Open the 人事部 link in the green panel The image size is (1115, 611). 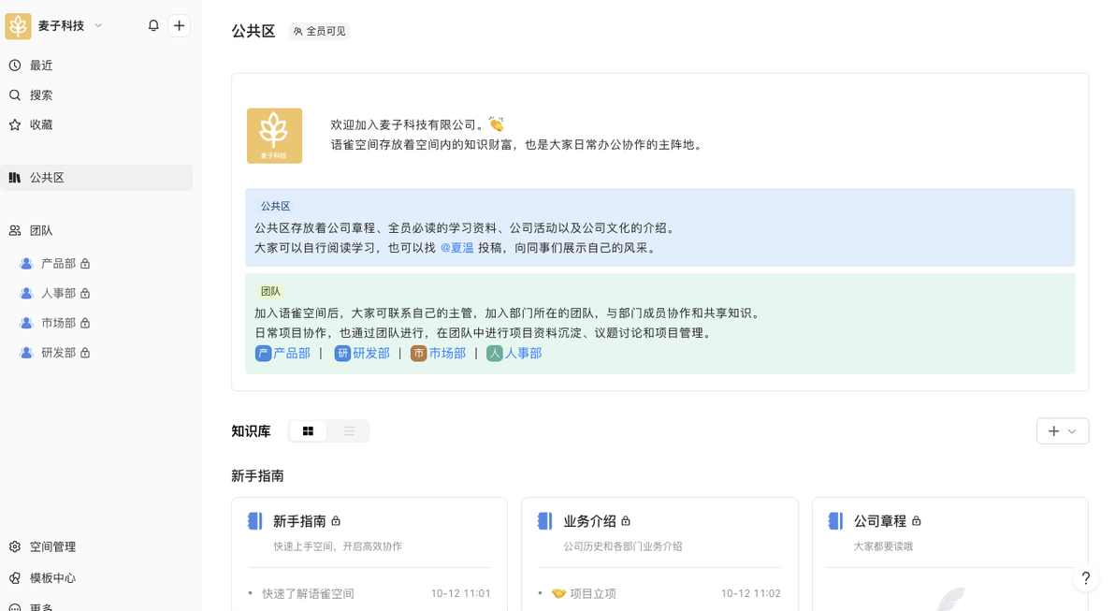[x=523, y=354]
